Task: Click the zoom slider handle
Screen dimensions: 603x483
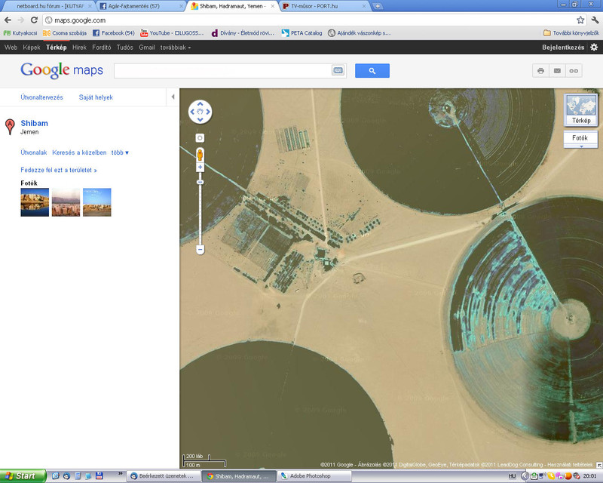Action: tap(200, 182)
